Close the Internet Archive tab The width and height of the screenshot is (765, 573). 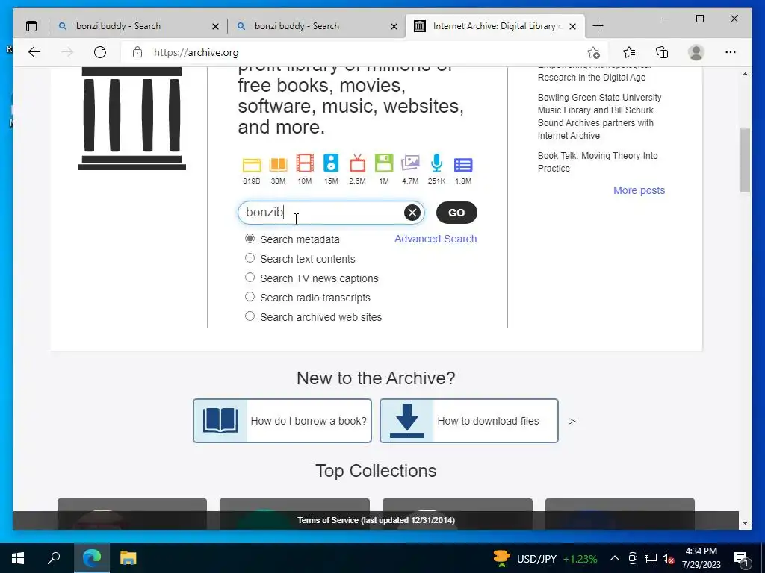tap(573, 26)
